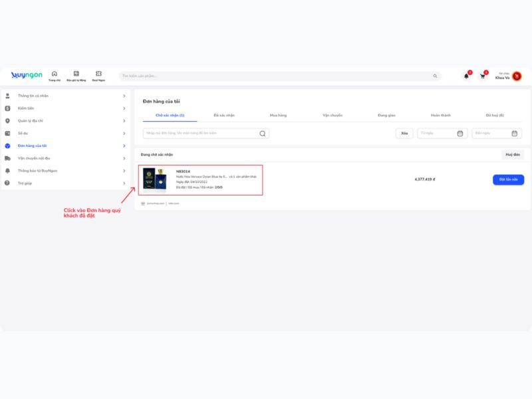
Task: Click the Khoa Vo profile avatar
Action: point(517,76)
